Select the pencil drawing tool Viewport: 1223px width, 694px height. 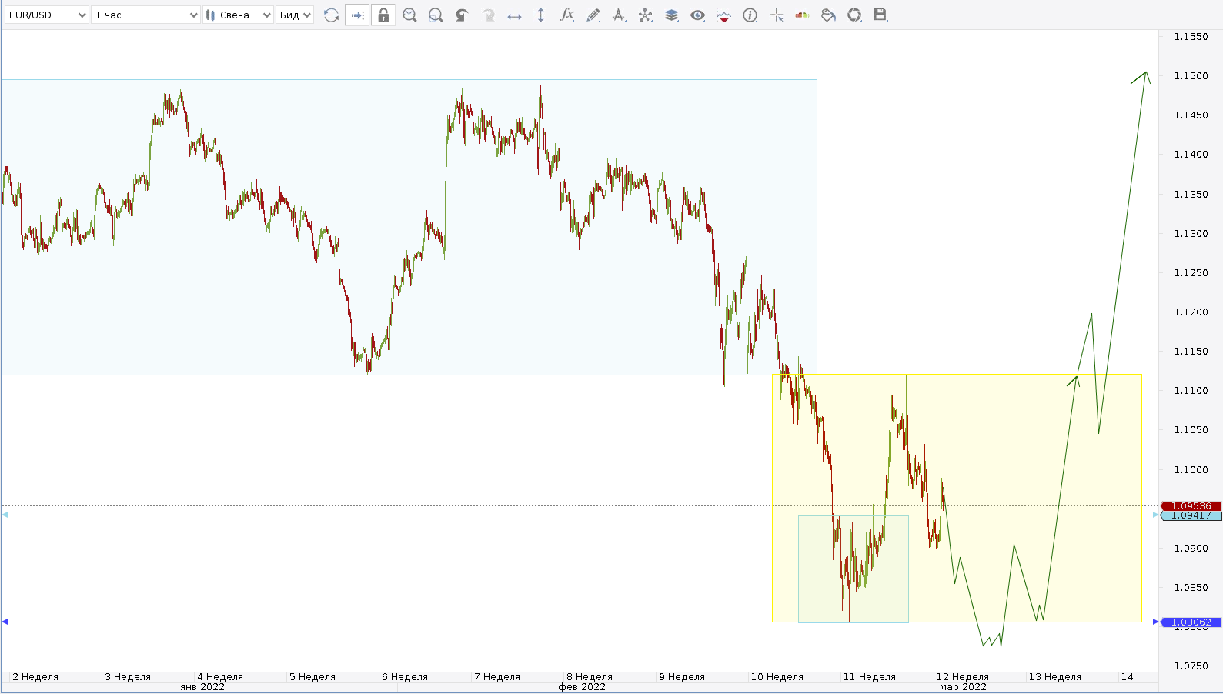593,15
